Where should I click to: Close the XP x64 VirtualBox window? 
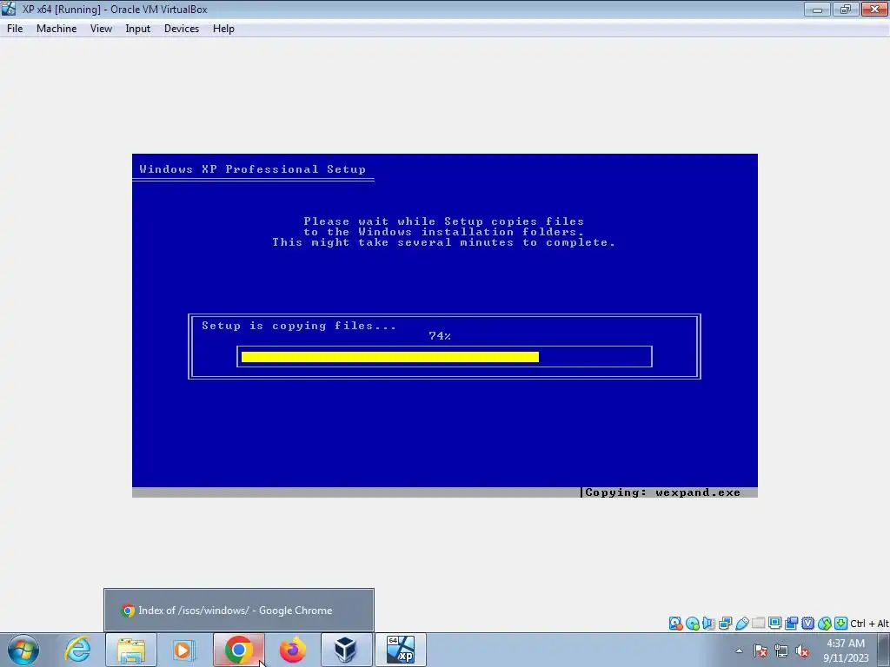click(x=874, y=9)
